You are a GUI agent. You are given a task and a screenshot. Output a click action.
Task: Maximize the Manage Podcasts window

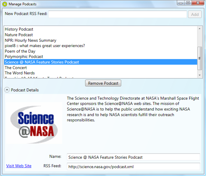(x=188, y=3)
